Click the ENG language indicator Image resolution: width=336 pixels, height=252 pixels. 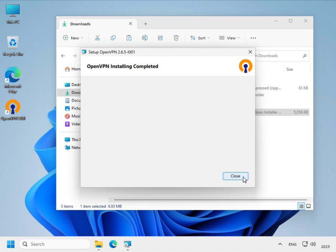click(292, 244)
